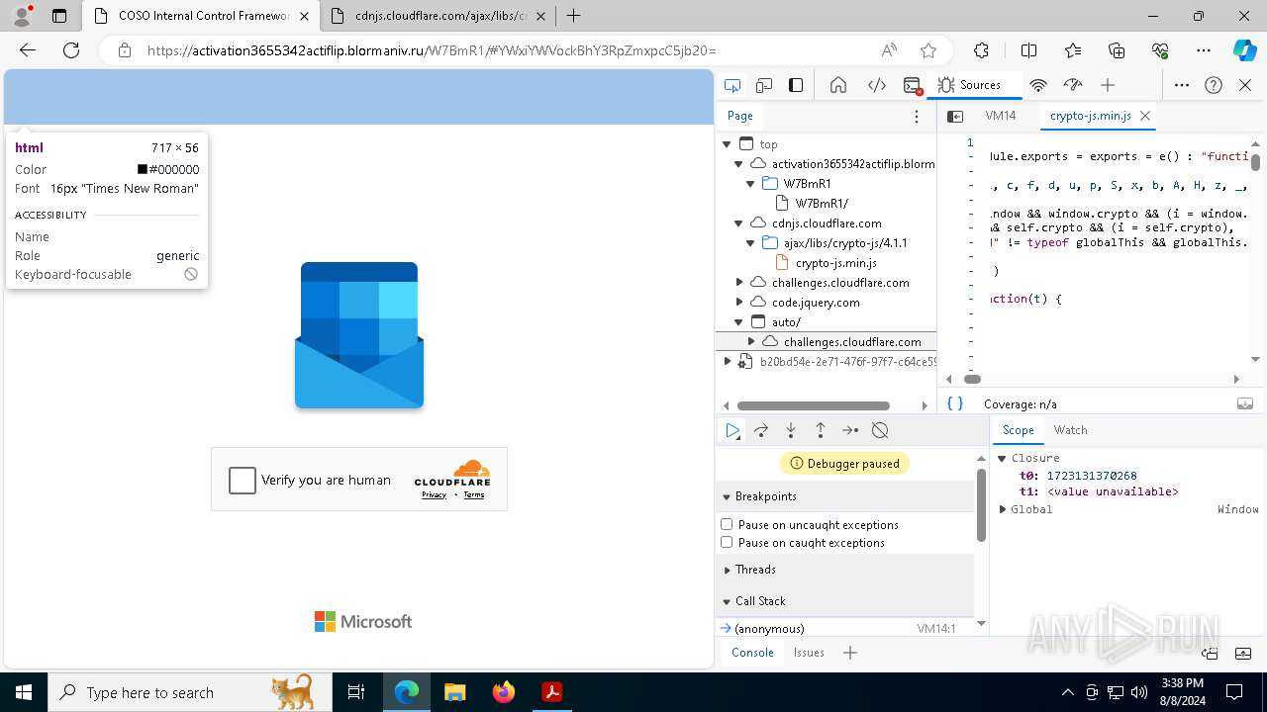Screen dimensions: 1267x712
Task: Expand challenges.cloudflare.com under top
Action: 739,283
